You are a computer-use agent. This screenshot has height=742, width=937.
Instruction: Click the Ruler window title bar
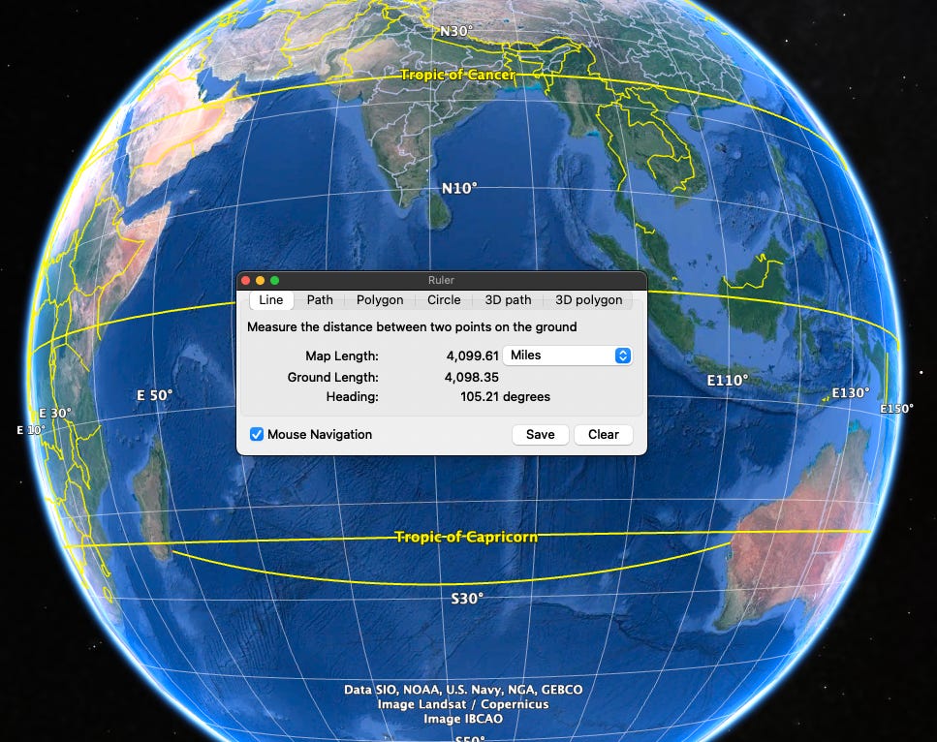[442, 280]
